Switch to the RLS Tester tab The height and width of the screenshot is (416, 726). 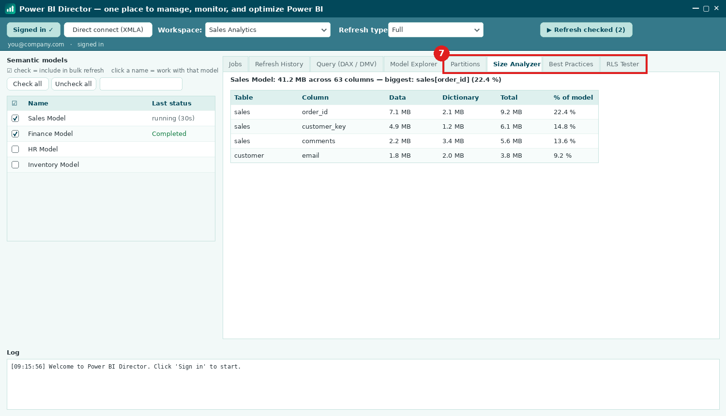[622, 64]
